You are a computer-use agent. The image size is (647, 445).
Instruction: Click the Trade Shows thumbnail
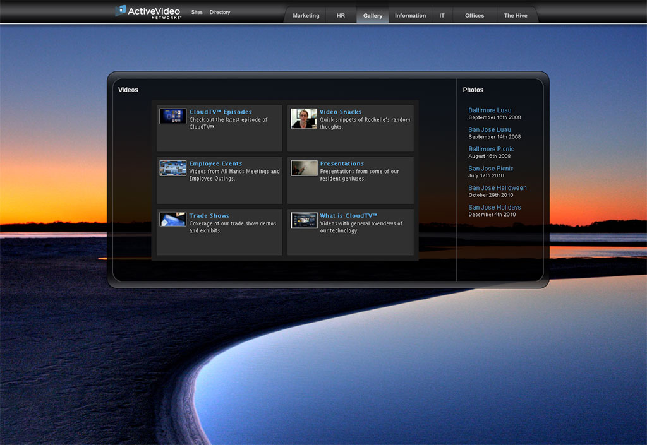point(173,219)
